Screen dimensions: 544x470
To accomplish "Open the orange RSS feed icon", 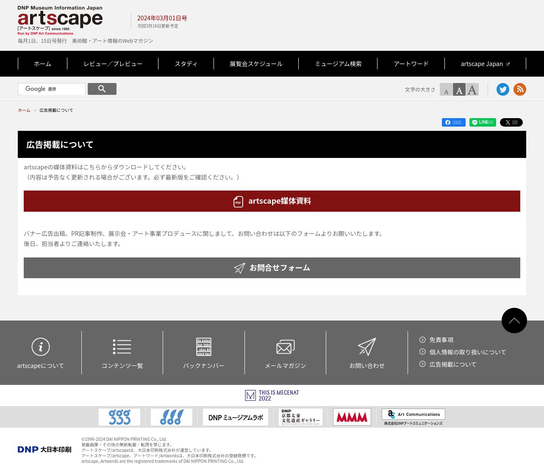I will pyautogui.click(x=520, y=89).
